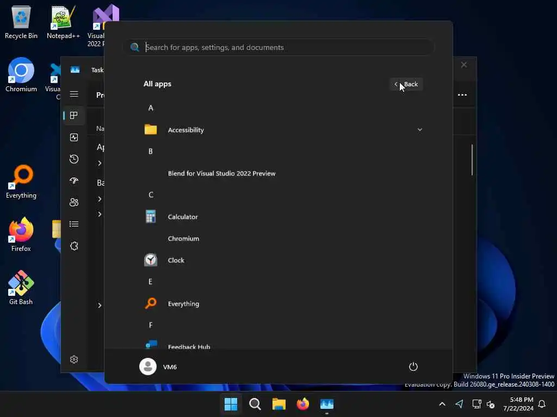This screenshot has height=417, width=557.
Task: Click the power button in Start menu
Action: (x=413, y=367)
